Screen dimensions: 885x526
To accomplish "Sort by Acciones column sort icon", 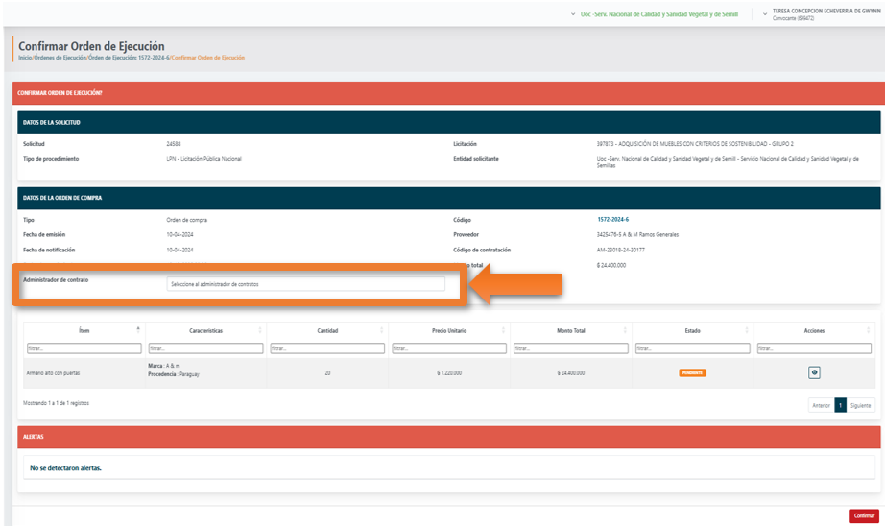I will tap(870, 330).
